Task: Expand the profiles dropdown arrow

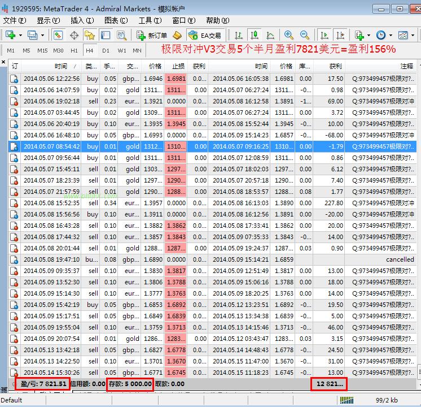Action: click(42, 35)
